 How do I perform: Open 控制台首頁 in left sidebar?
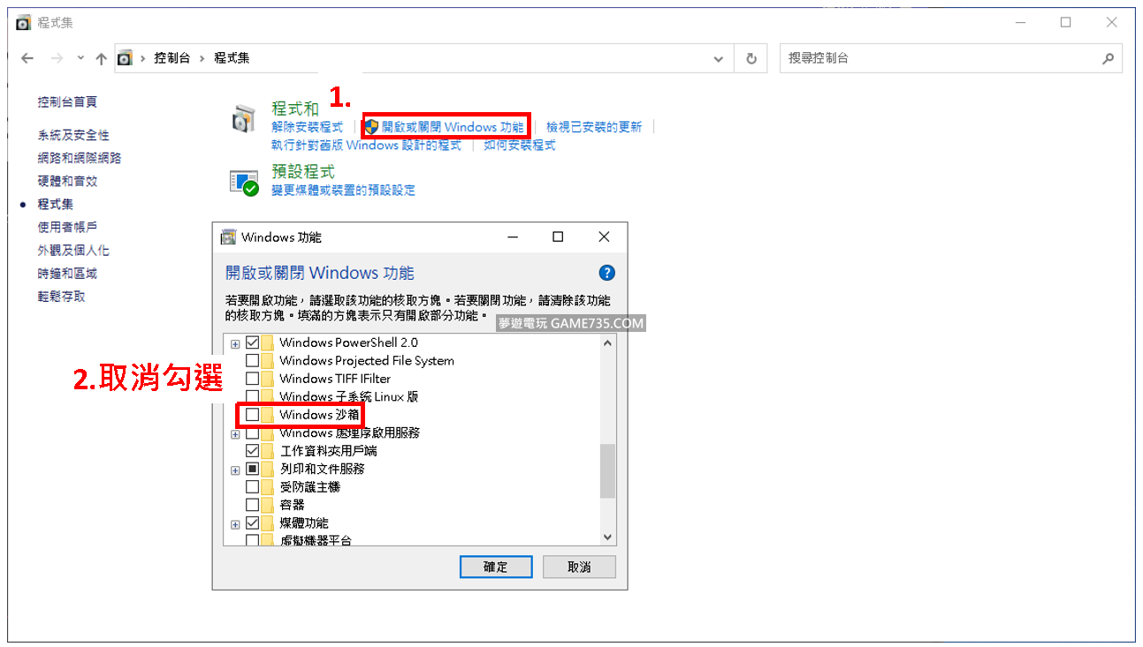click(x=67, y=102)
